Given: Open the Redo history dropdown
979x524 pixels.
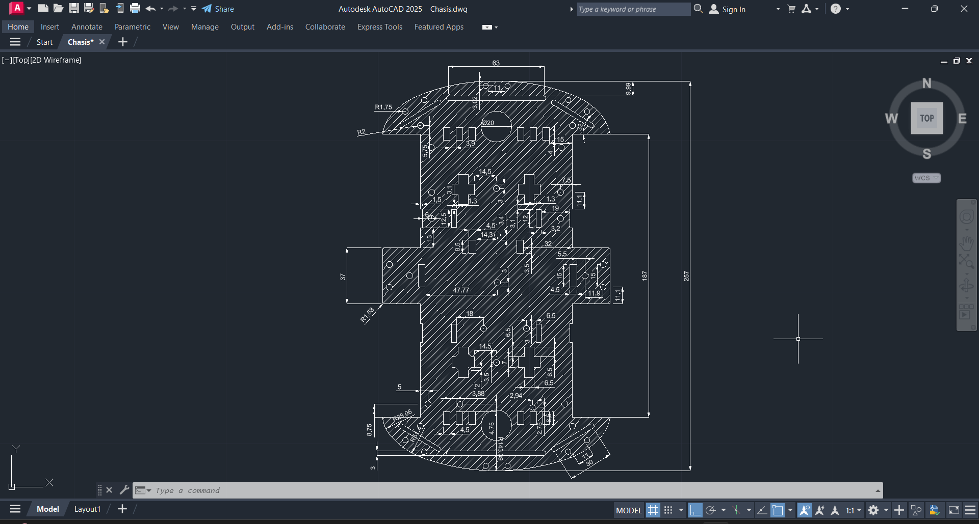Looking at the screenshot, I should pyautogui.click(x=185, y=9).
